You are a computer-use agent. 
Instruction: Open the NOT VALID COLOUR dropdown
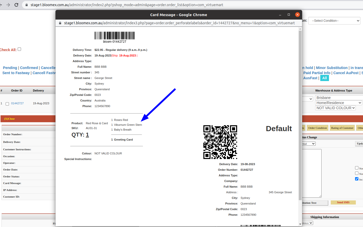coord(336,108)
